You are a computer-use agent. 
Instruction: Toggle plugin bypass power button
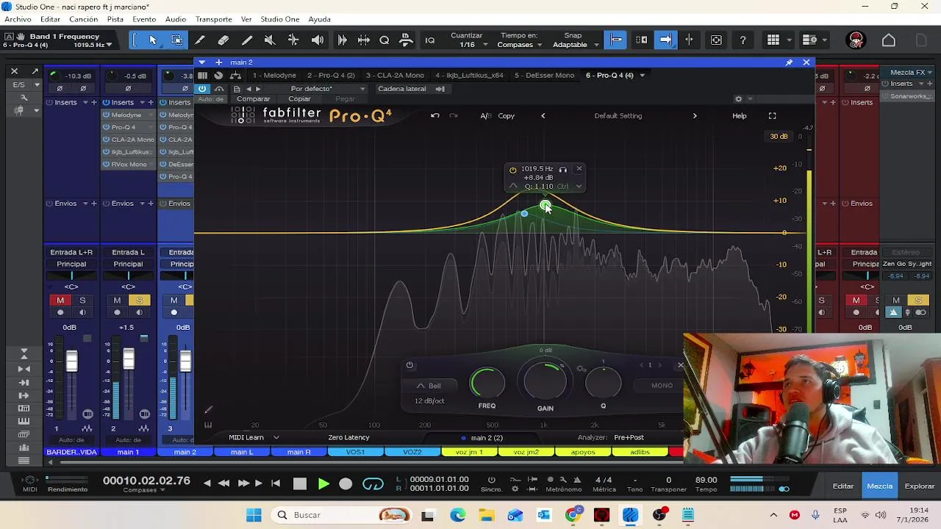pyautogui.click(x=202, y=89)
